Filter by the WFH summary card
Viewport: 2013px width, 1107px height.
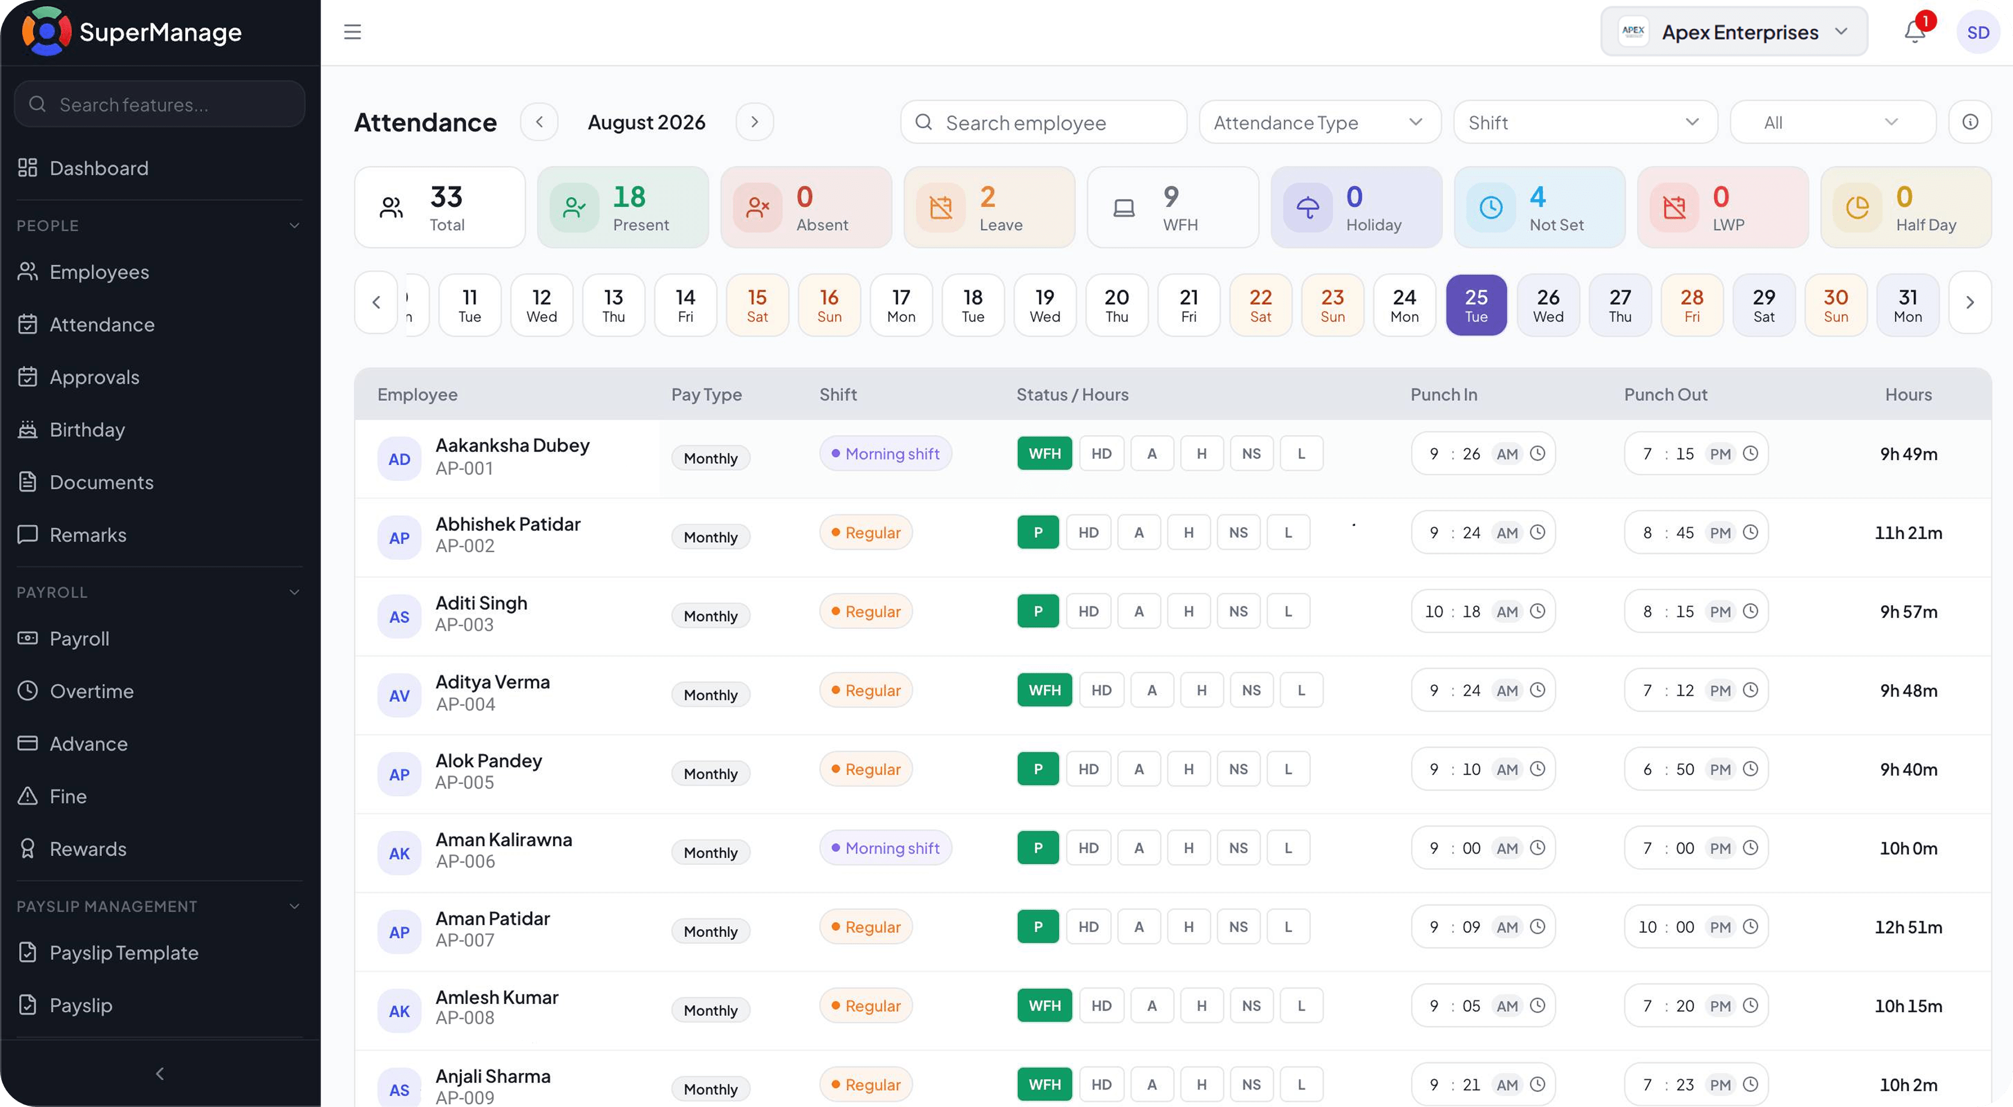tap(1172, 207)
